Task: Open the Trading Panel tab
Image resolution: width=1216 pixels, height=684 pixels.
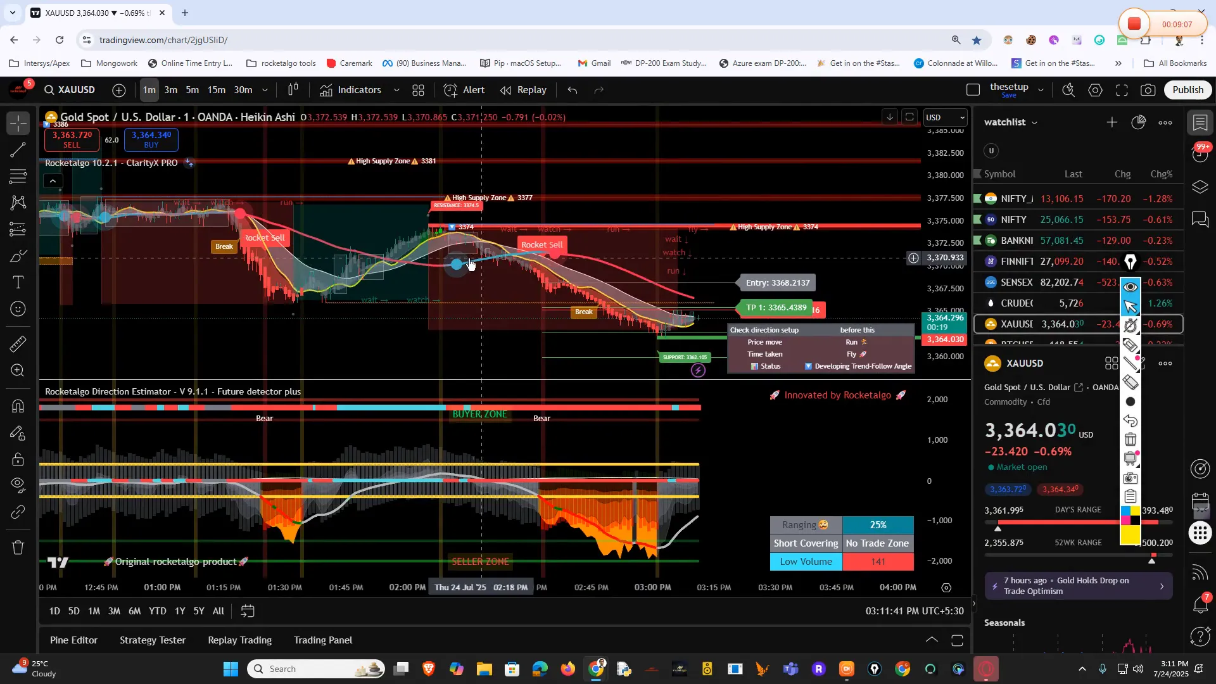Action: point(323,640)
